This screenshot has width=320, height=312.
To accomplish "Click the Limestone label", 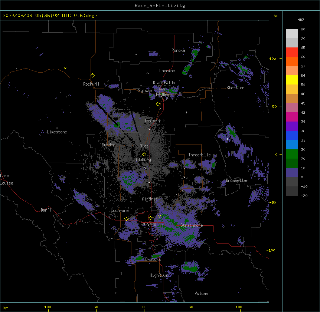I will [57, 132].
